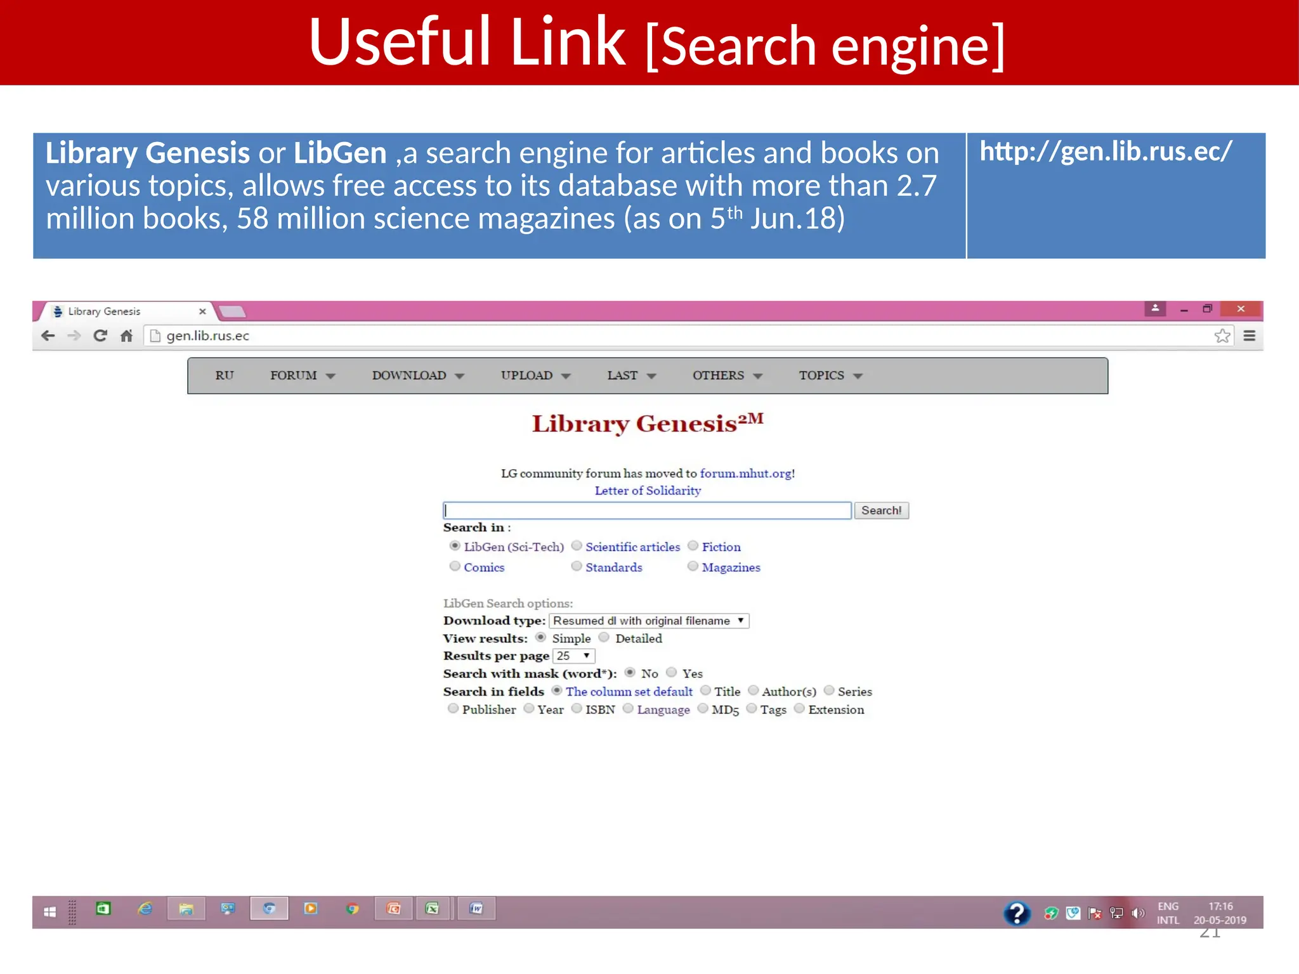Open PowerPoint from the taskbar
This screenshot has width=1299, height=974.
(393, 909)
